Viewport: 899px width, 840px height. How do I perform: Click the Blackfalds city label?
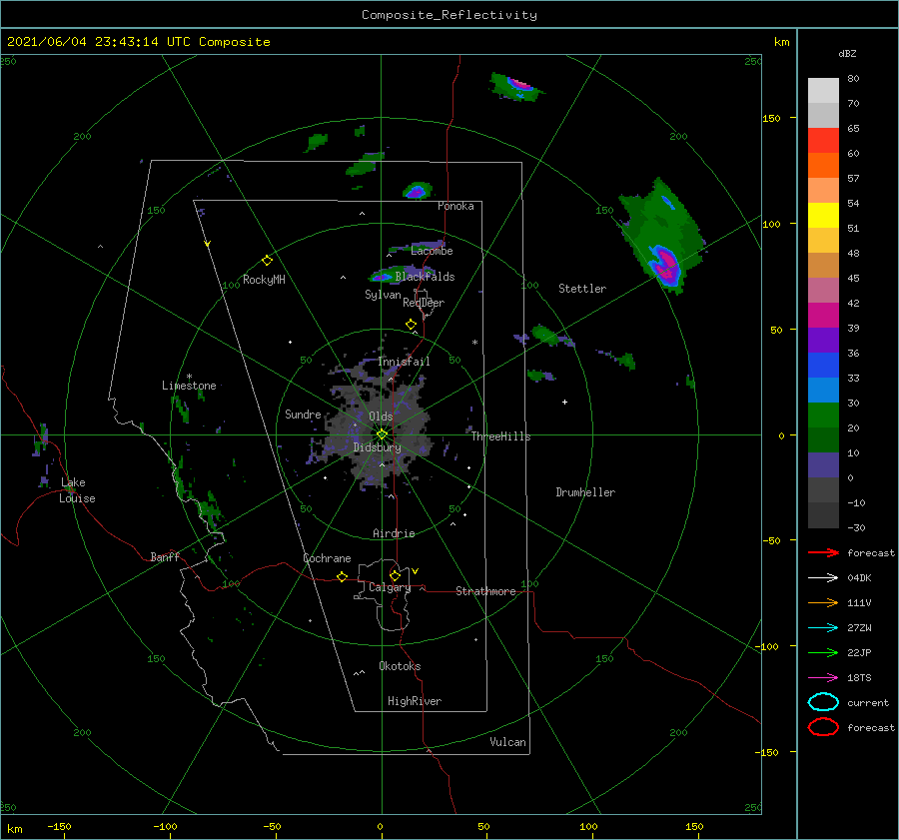click(425, 277)
